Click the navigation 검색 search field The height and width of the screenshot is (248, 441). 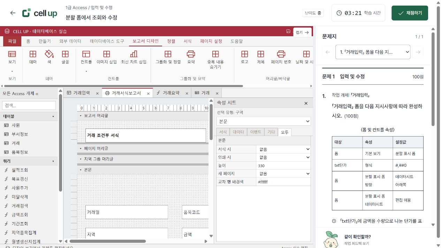point(29,105)
